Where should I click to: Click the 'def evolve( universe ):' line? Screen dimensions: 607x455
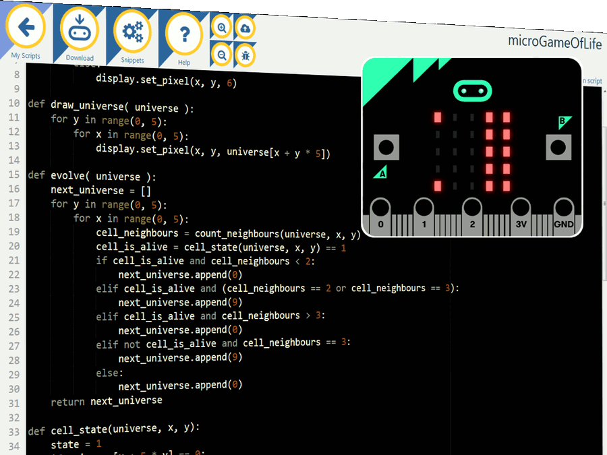(92, 176)
